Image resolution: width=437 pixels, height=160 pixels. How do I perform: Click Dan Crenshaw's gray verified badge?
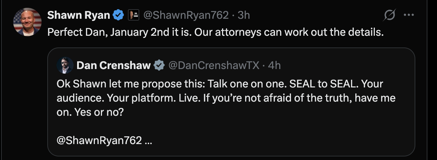(x=158, y=65)
